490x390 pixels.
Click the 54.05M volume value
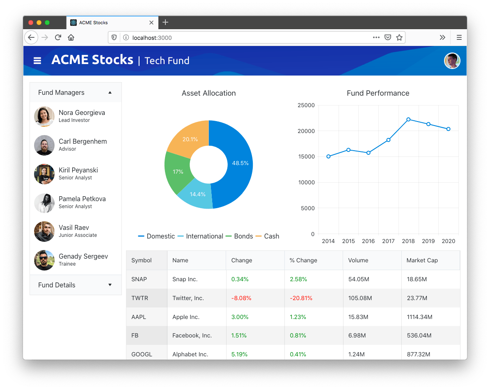(359, 279)
